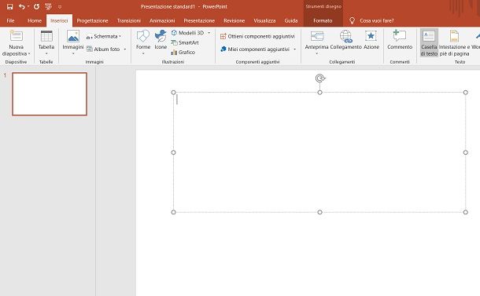
Task: Save the presentation using floppy disk icon
Action: [9, 6]
